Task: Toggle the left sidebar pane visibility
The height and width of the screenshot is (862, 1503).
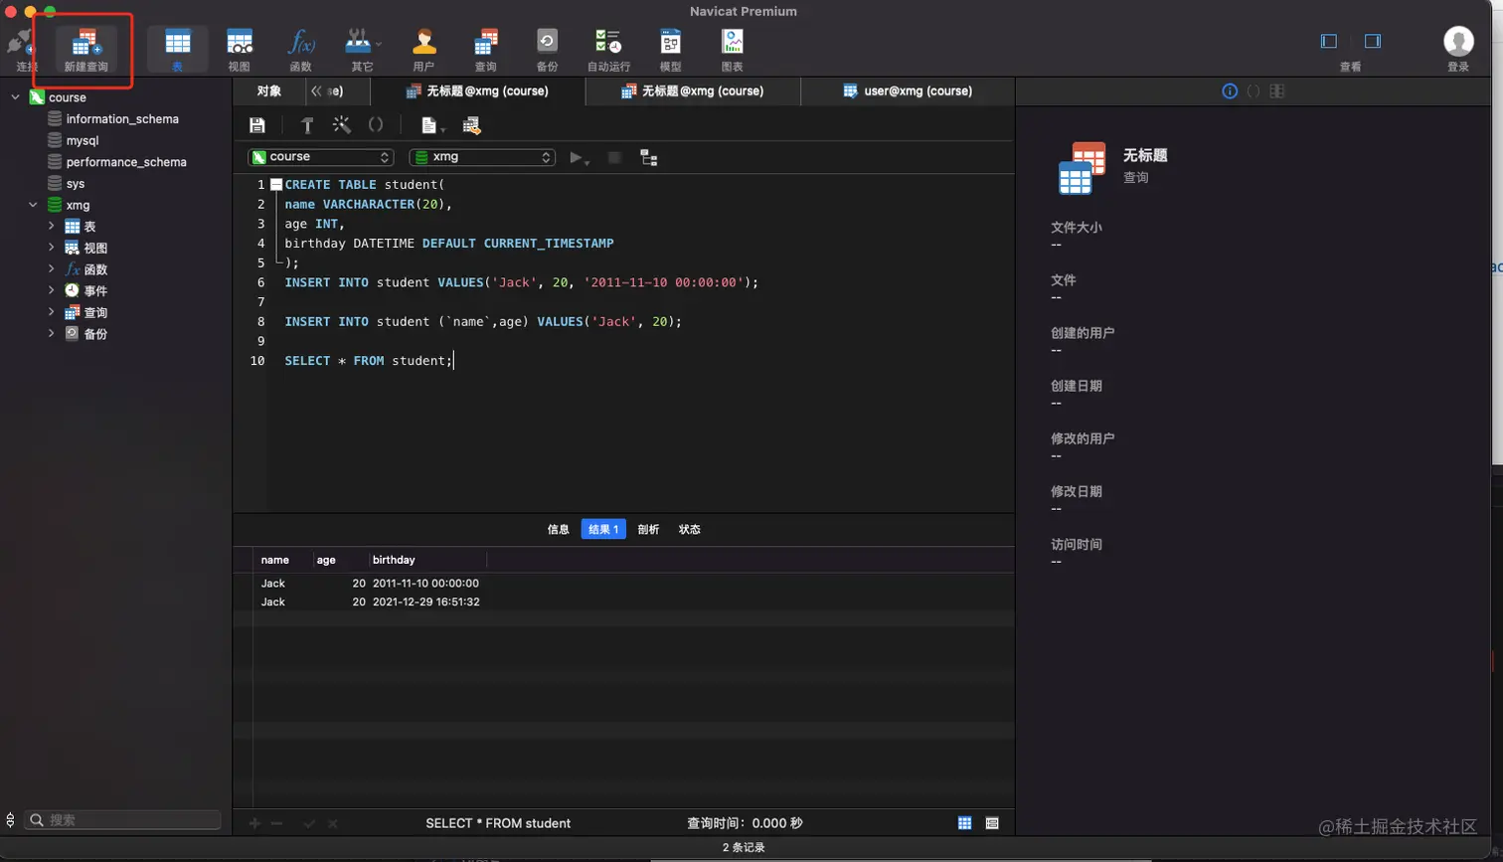Action: click(x=1328, y=41)
